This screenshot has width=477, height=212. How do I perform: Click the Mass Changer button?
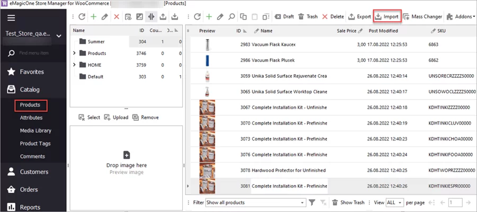pos(422,16)
